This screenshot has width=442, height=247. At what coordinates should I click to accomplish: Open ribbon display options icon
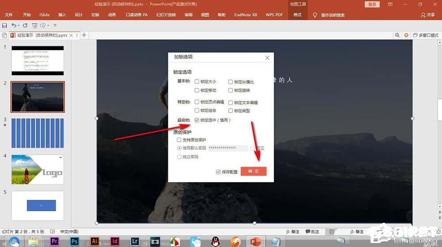(390, 4)
